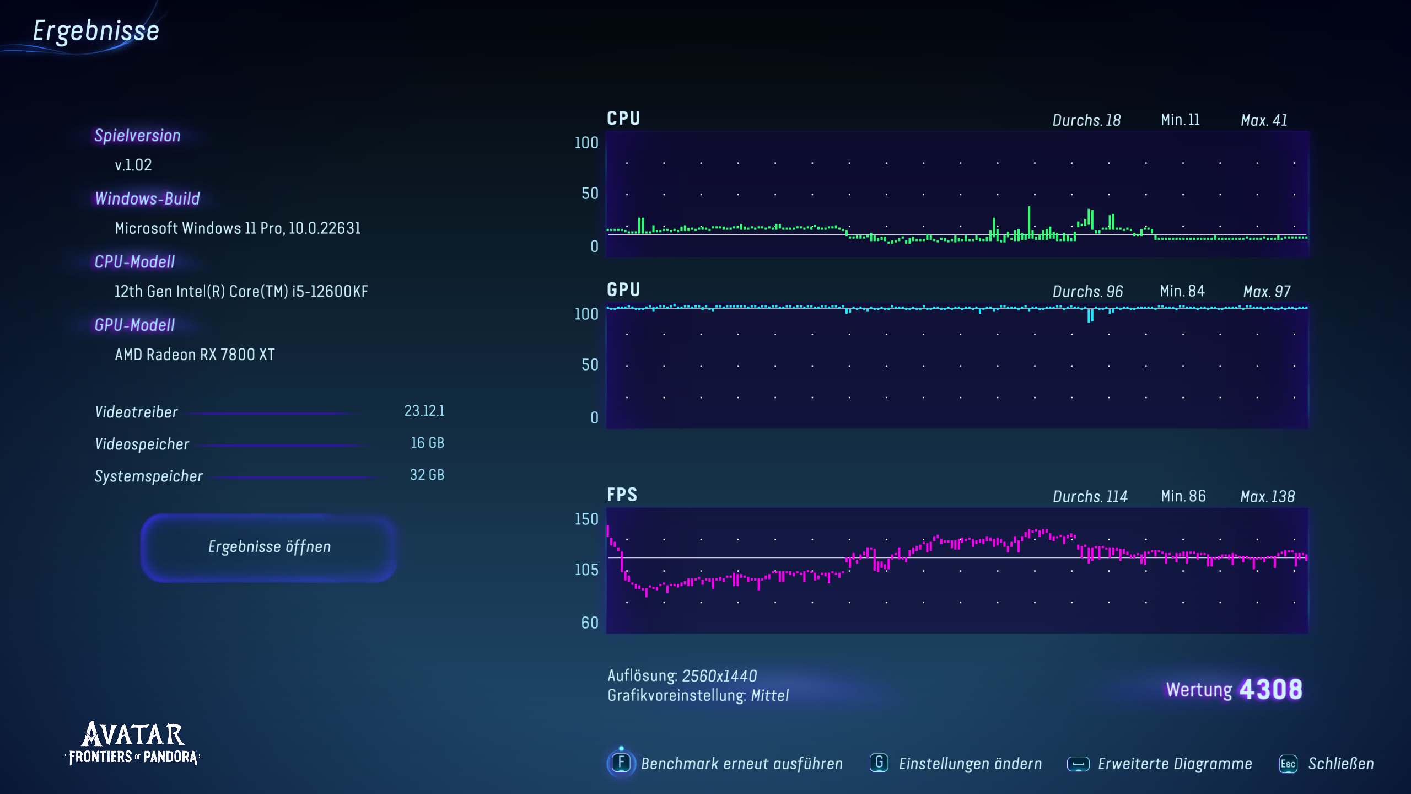The height and width of the screenshot is (794, 1411).
Task: Click the Esc key icon
Action: pos(1288,764)
